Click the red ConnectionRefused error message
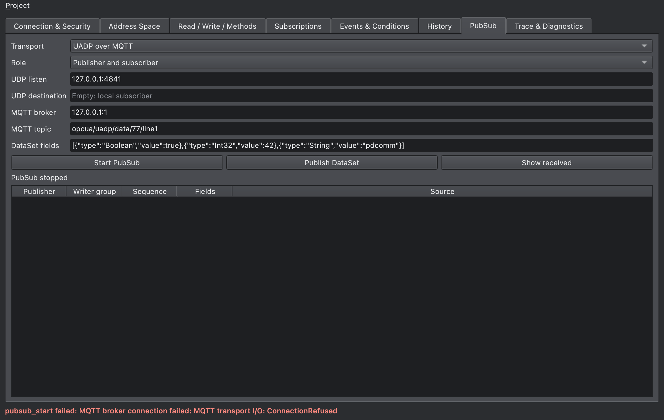Viewport: 664px width, 420px height. pyautogui.click(x=171, y=411)
